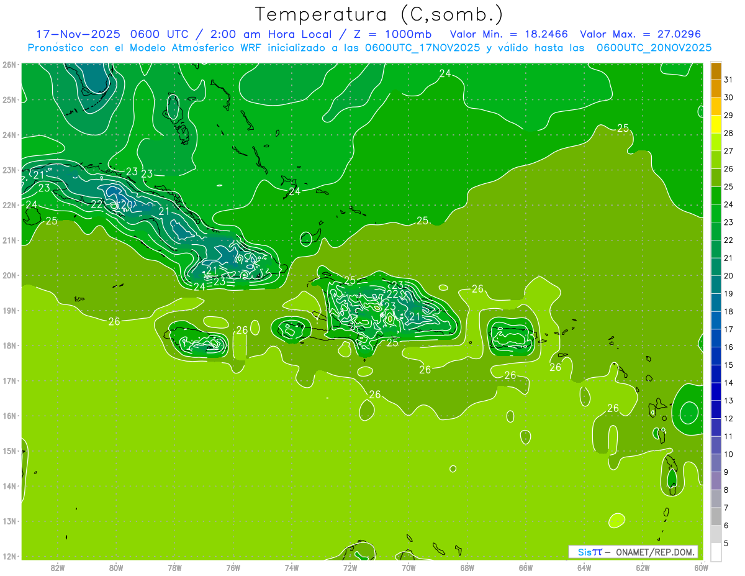Click color scale label "29"
Viewport: 745px width, 576px height.
pos(729,116)
